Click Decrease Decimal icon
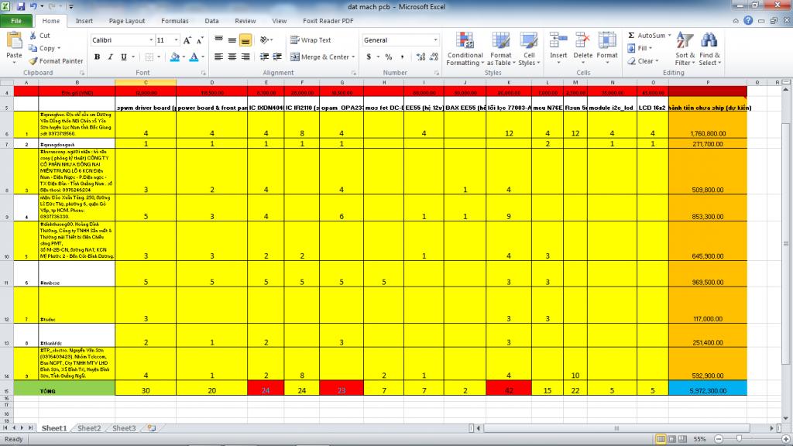This screenshot has width=793, height=446. pos(434,57)
